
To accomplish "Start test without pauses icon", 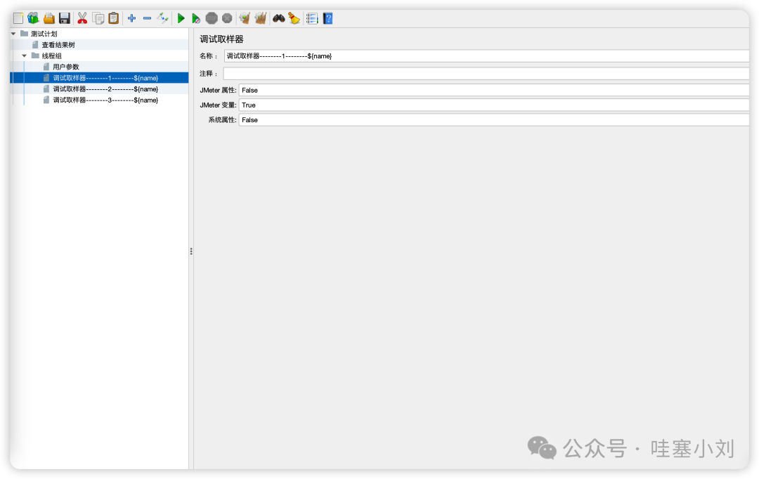I will tap(196, 18).
